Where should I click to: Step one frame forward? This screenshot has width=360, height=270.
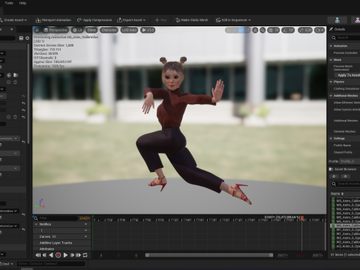click(x=72, y=255)
